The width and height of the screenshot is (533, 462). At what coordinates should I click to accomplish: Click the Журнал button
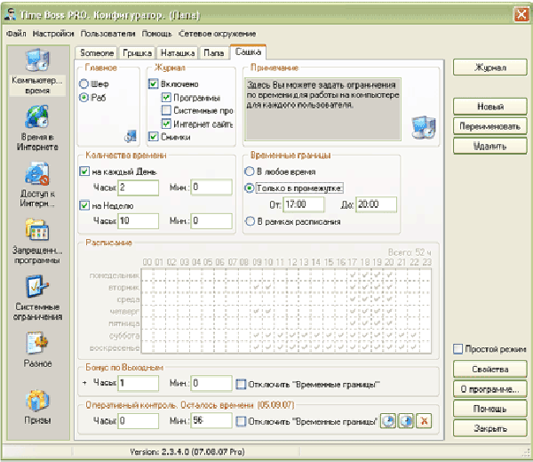tap(490, 68)
